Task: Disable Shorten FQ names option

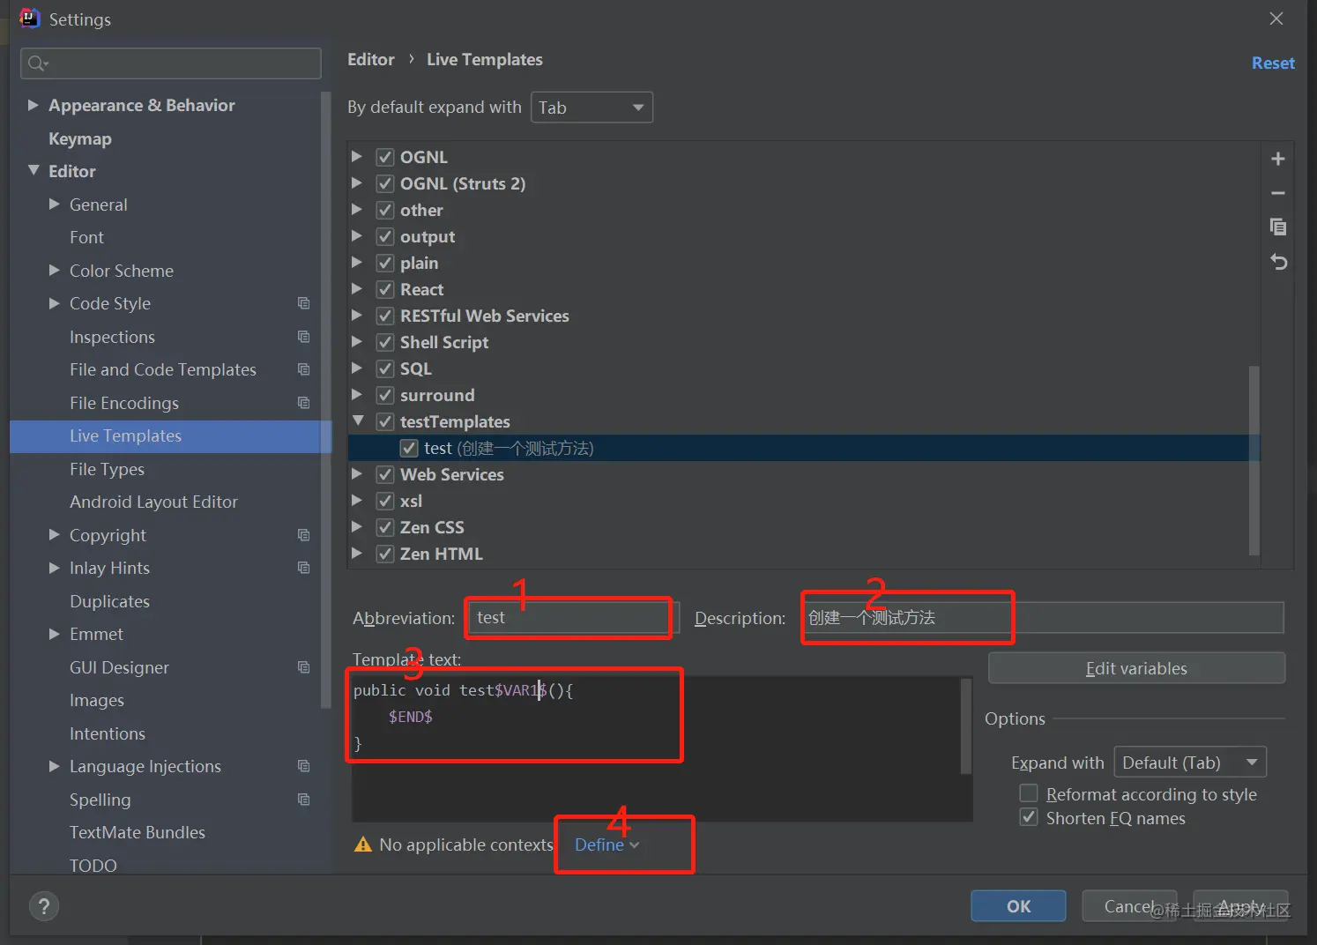Action: click(1029, 817)
